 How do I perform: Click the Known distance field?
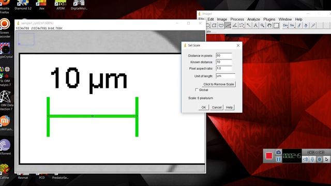224,62
